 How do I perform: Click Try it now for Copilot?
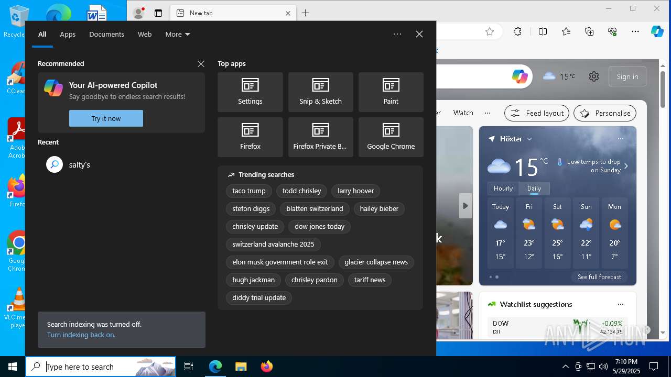(x=106, y=118)
